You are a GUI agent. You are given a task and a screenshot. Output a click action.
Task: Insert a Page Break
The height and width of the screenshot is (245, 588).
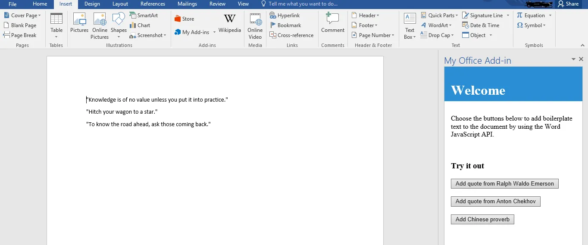click(x=20, y=35)
